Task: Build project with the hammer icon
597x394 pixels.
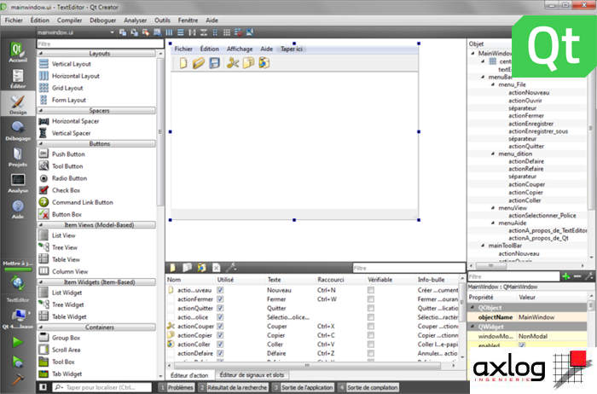Action: click(18, 379)
